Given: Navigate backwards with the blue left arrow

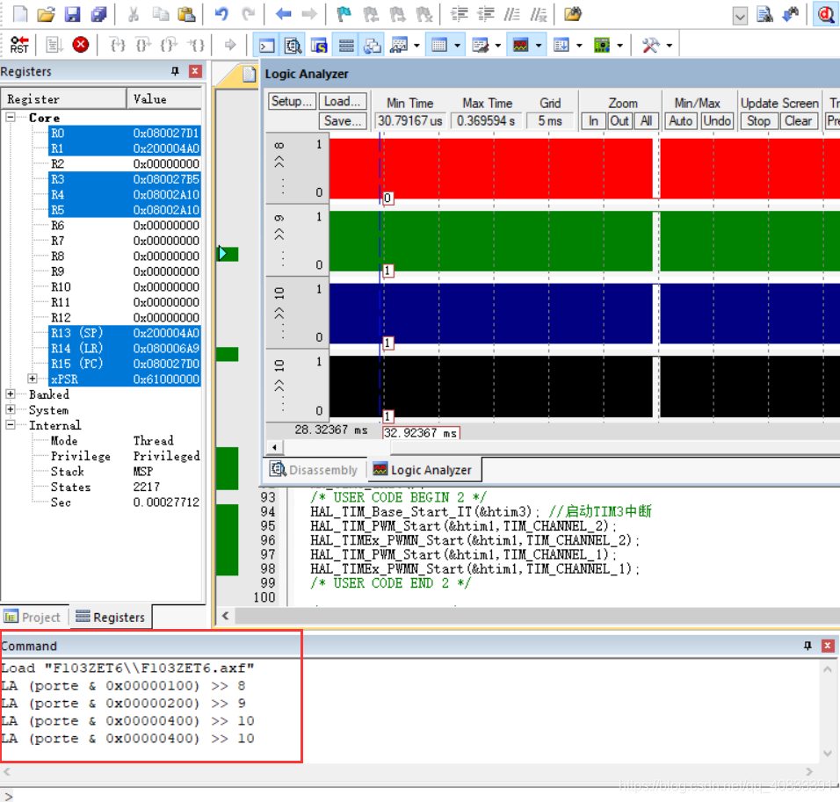Looking at the screenshot, I should (x=284, y=14).
